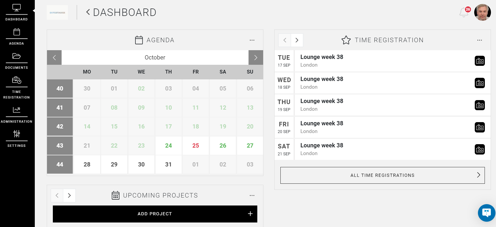This screenshot has height=227, width=496.
Task: Click the Upcoming Projects calendar icon
Action: (x=116, y=195)
